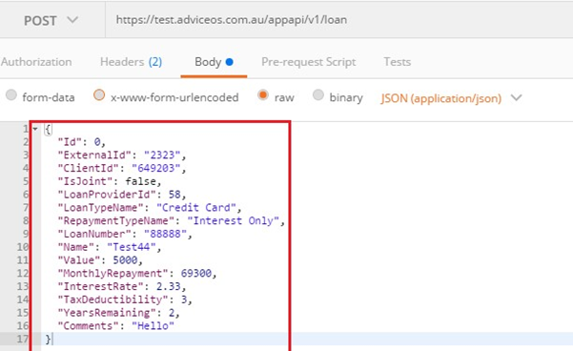The image size is (573, 351).
Task: Click the chevron arrow next to POST
Action: coord(72,20)
